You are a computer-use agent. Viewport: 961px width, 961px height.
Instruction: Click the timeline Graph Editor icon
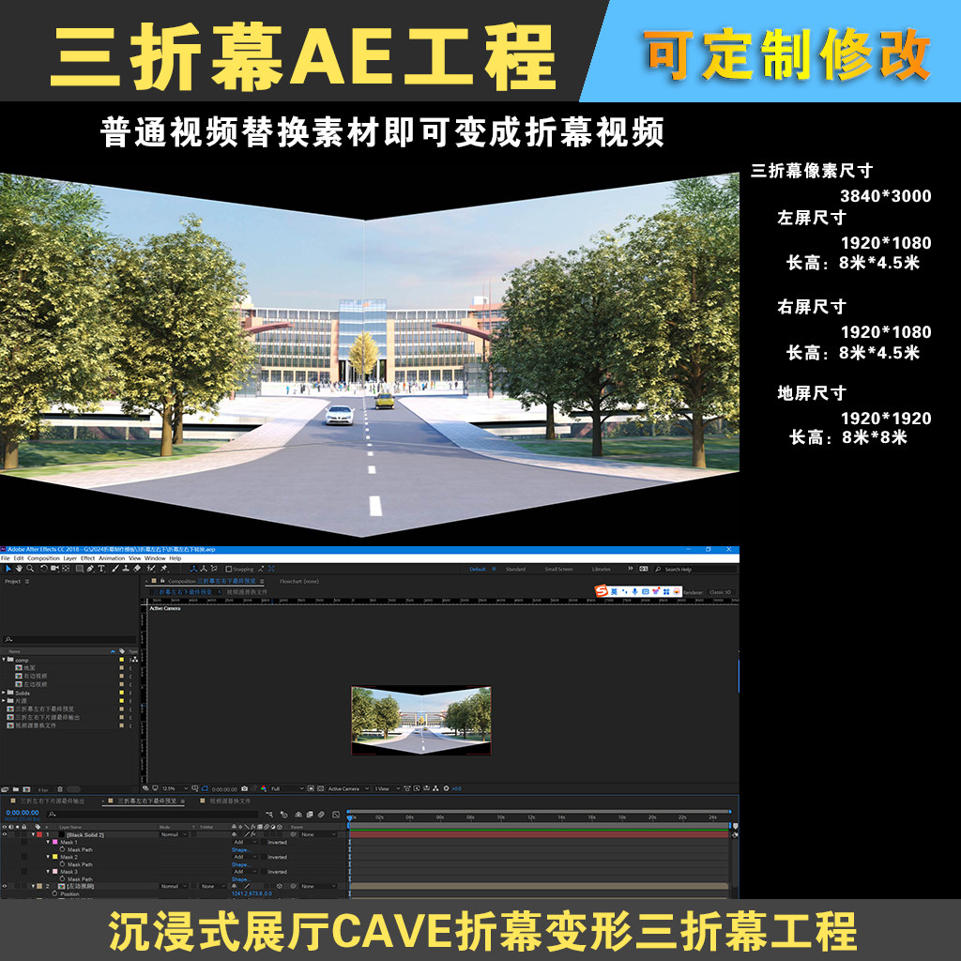(336, 815)
